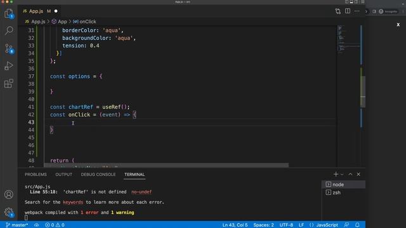
Task: Click the App.js breadcrumb item
Action: point(36,22)
